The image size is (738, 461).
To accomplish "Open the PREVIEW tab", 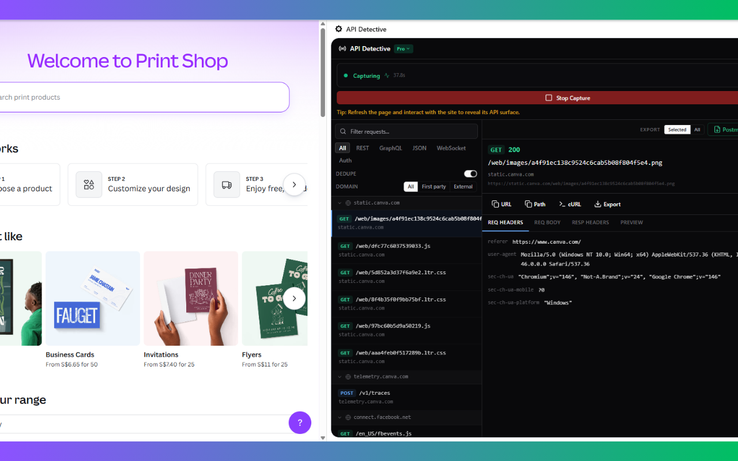I will click(631, 222).
